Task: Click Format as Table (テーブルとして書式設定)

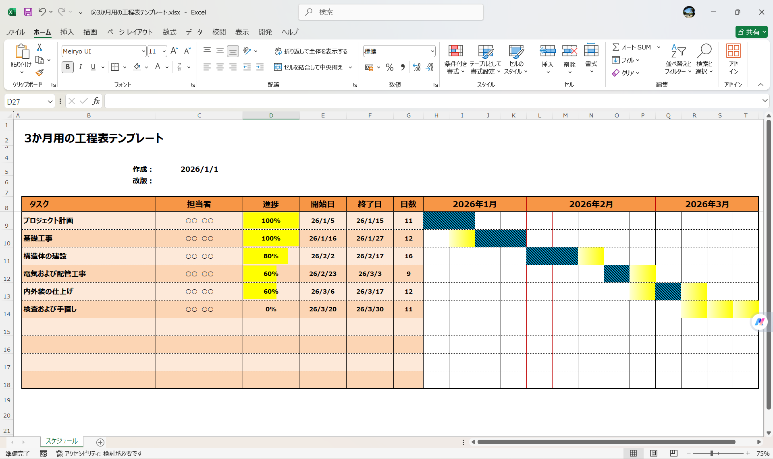Action: click(x=486, y=59)
